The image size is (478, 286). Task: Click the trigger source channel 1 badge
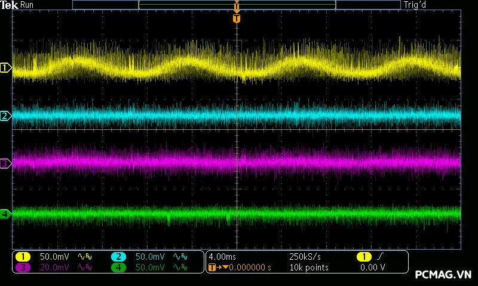coord(364,257)
